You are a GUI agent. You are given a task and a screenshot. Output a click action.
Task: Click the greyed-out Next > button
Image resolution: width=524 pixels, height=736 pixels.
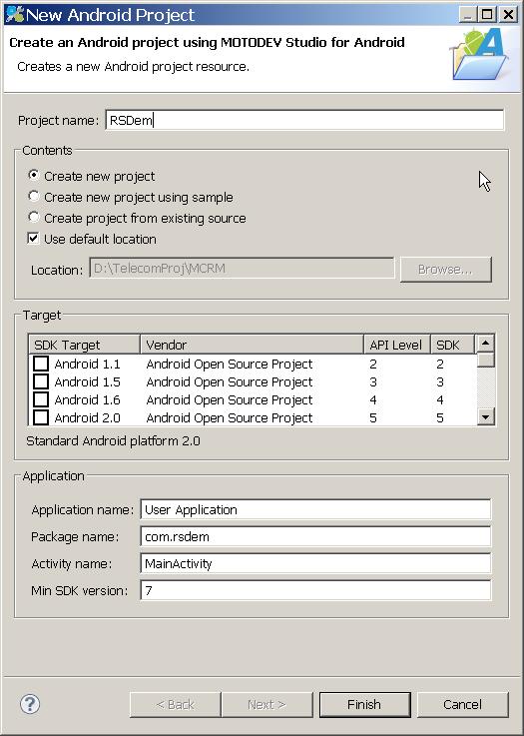point(266,705)
